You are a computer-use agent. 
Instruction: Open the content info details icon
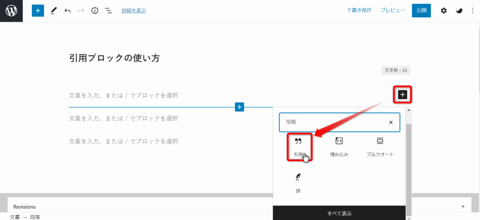(95, 11)
